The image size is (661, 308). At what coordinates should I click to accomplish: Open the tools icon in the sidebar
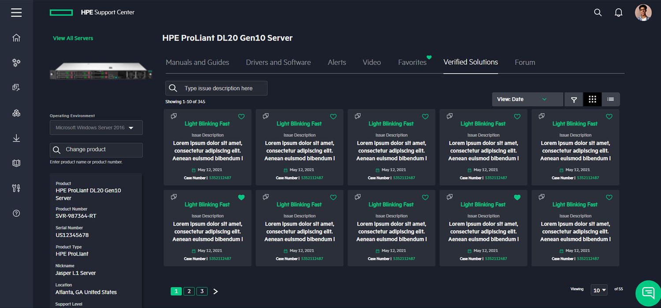click(x=16, y=188)
